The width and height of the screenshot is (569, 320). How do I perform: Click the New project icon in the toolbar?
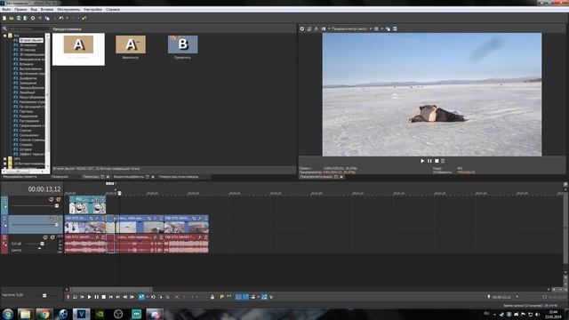pos(4,18)
